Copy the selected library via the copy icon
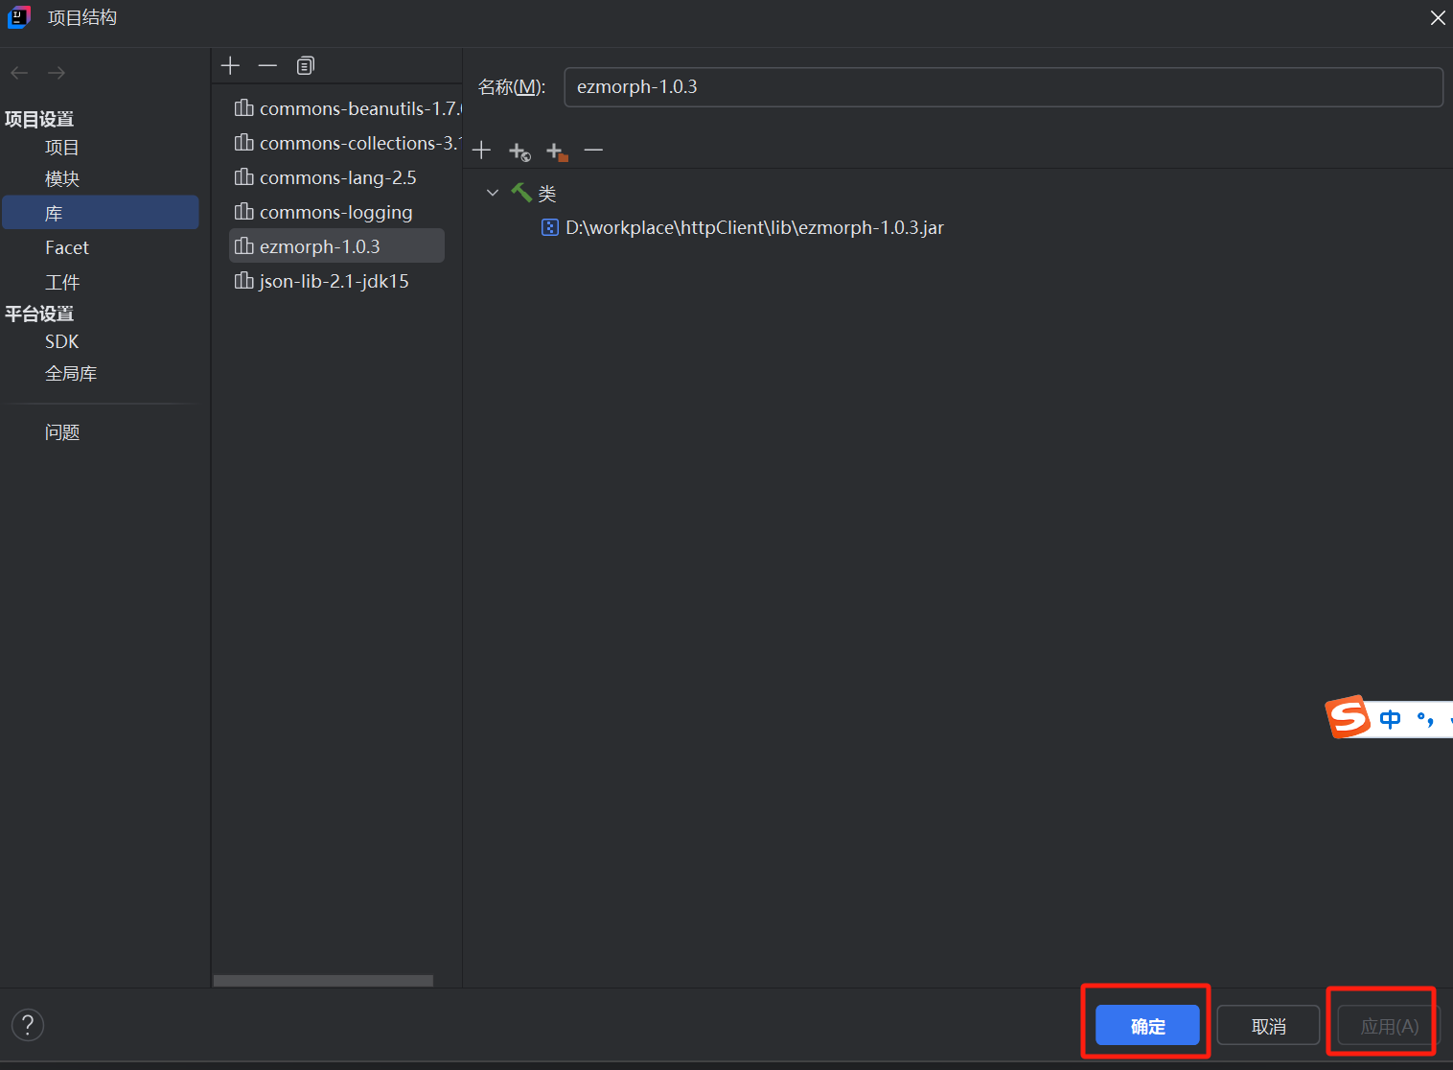 (305, 65)
